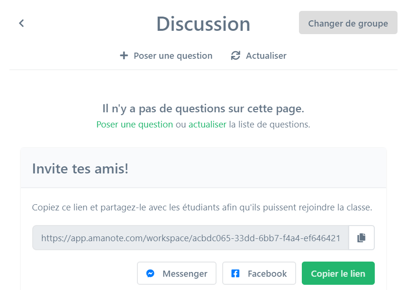Share via the Messenger button
Screen dimensions: 407x290
point(177,273)
